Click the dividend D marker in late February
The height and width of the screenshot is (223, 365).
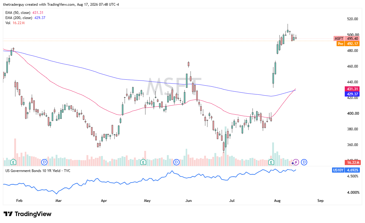pyautogui.click(x=44, y=162)
